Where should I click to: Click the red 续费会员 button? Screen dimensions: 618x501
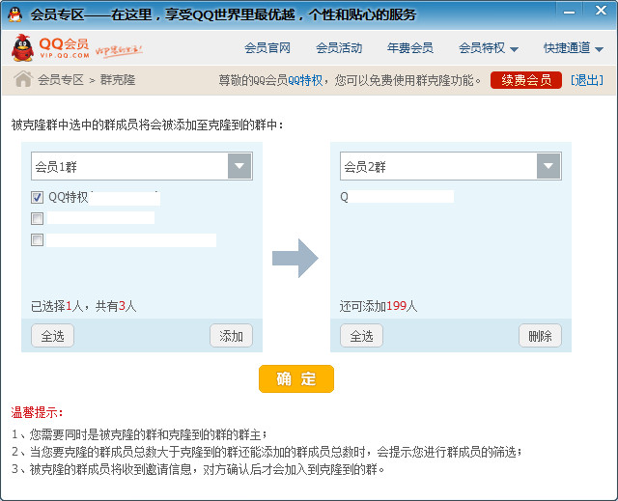[525, 80]
